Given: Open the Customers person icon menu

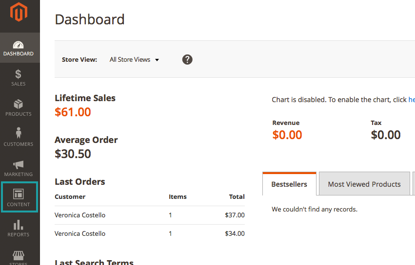Looking at the screenshot, I should (x=19, y=138).
